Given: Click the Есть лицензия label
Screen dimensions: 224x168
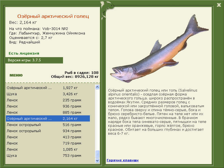Looking at the screenshot, I should tap(24, 53).
